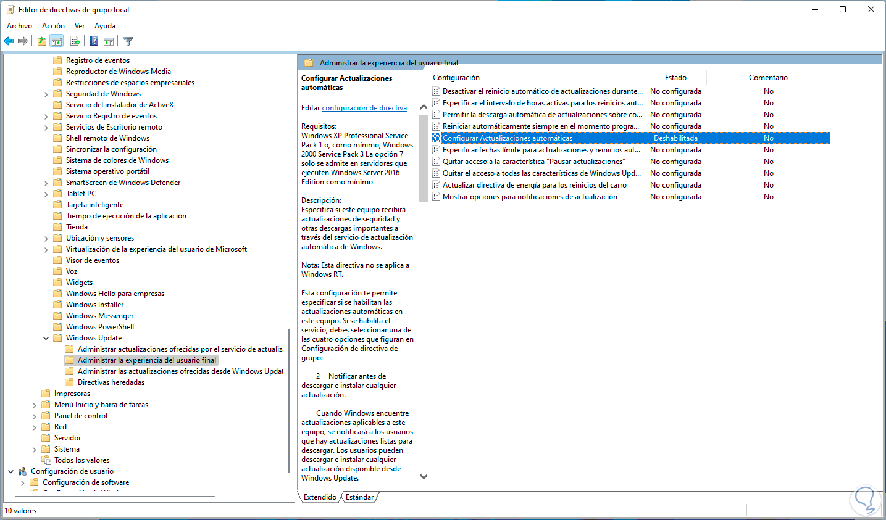This screenshot has height=520, width=886.
Task: Click the policy icon for Especificar fechas límite
Action: tap(437, 150)
